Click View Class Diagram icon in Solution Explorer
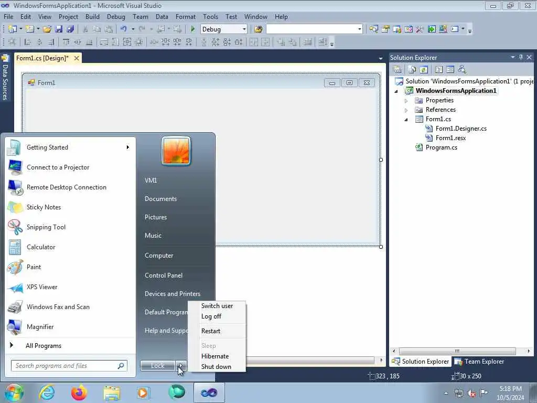The width and height of the screenshot is (537, 403). coord(461,70)
